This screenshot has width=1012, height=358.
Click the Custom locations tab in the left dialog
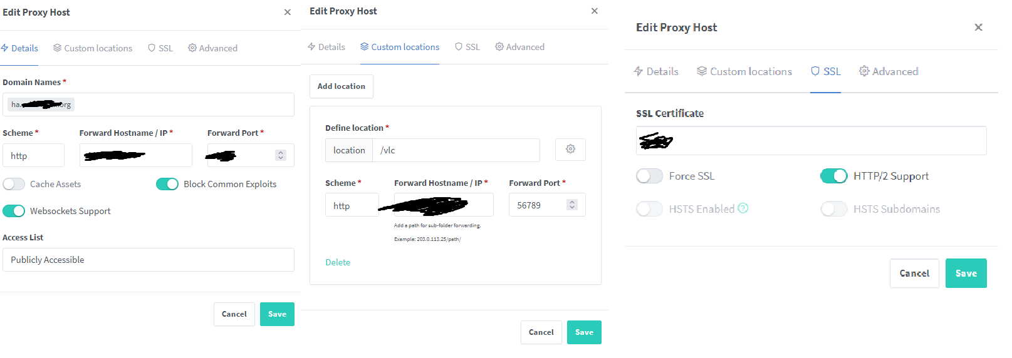coord(93,48)
